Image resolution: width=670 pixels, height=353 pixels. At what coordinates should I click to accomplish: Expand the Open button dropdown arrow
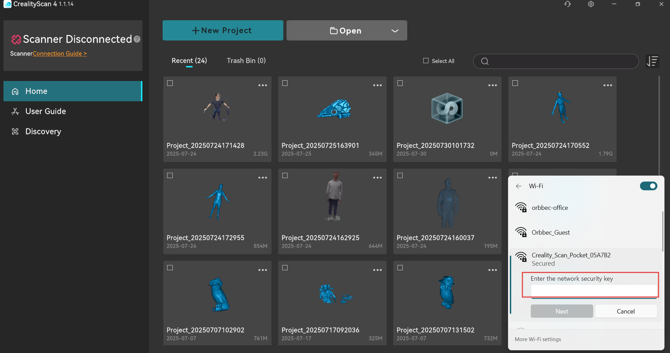tap(395, 31)
